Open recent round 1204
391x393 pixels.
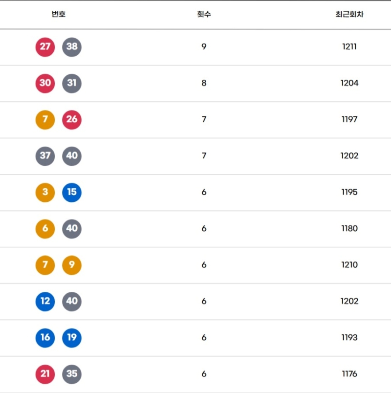coord(349,83)
